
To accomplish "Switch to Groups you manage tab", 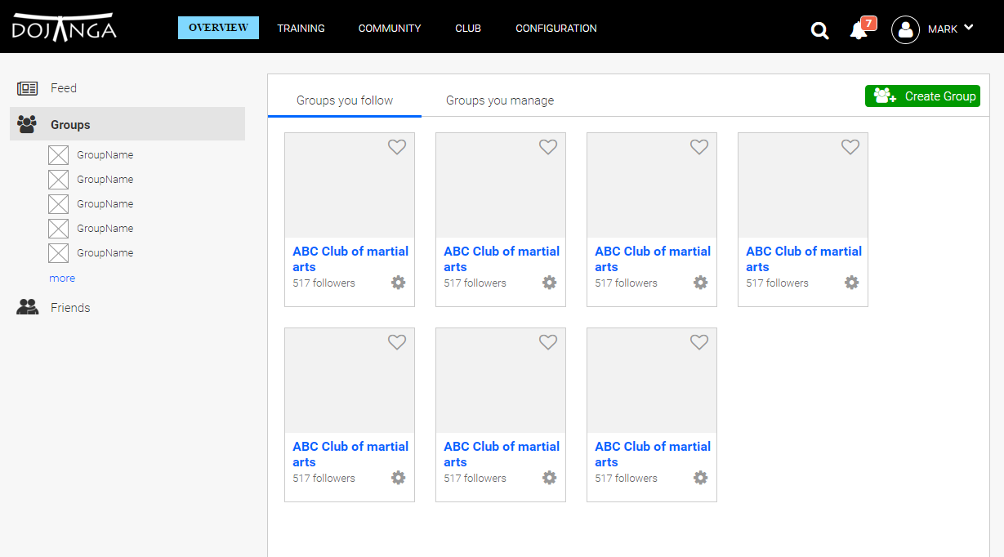I will [x=499, y=100].
